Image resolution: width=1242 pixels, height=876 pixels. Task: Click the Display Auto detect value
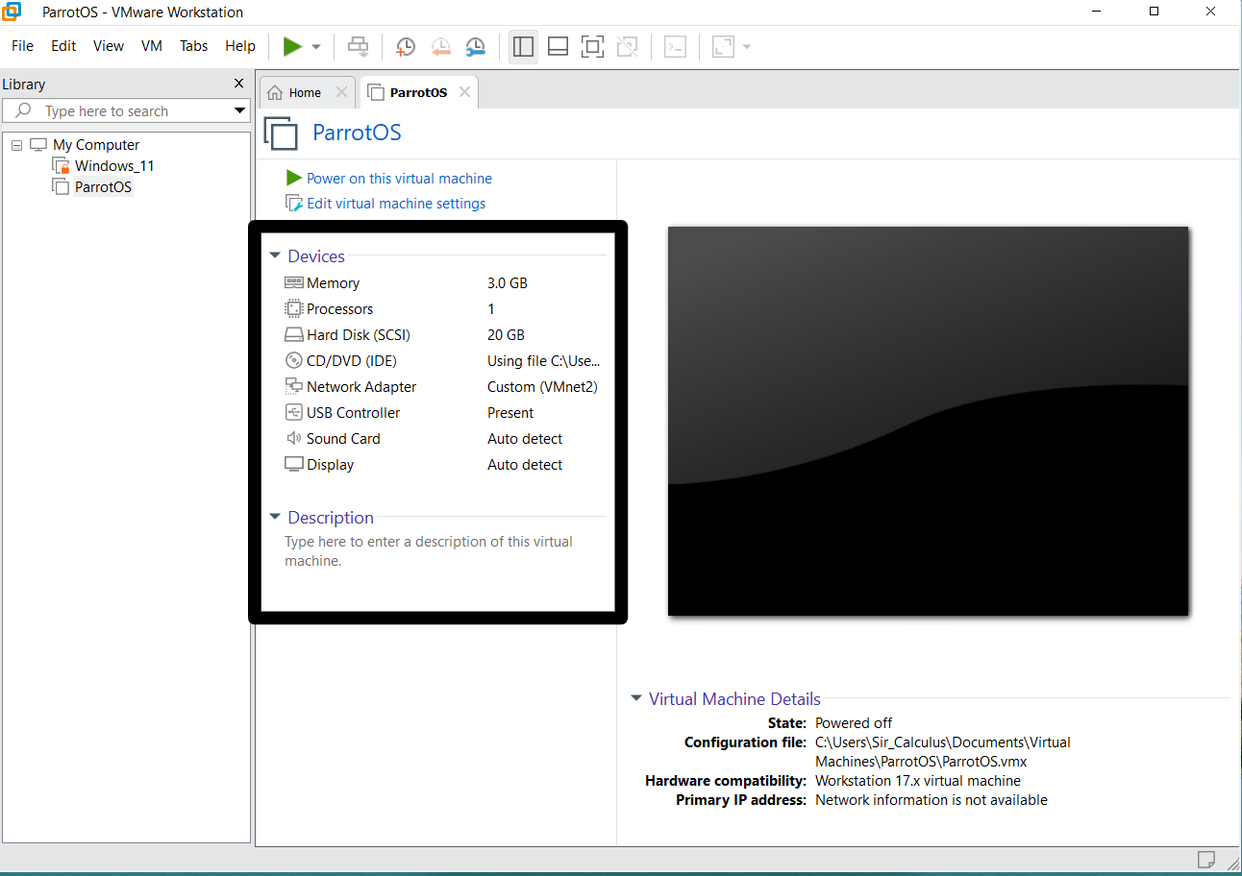tap(525, 465)
